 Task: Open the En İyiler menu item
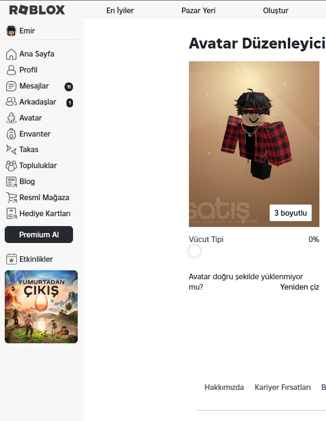coord(120,10)
